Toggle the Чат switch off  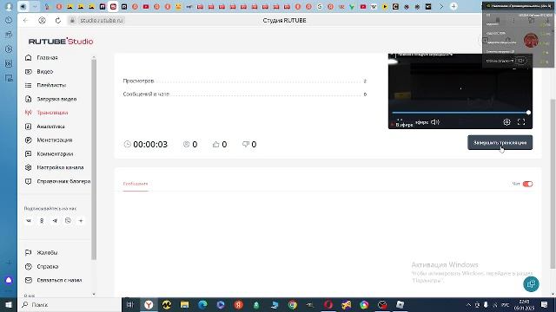click(527, 184)
